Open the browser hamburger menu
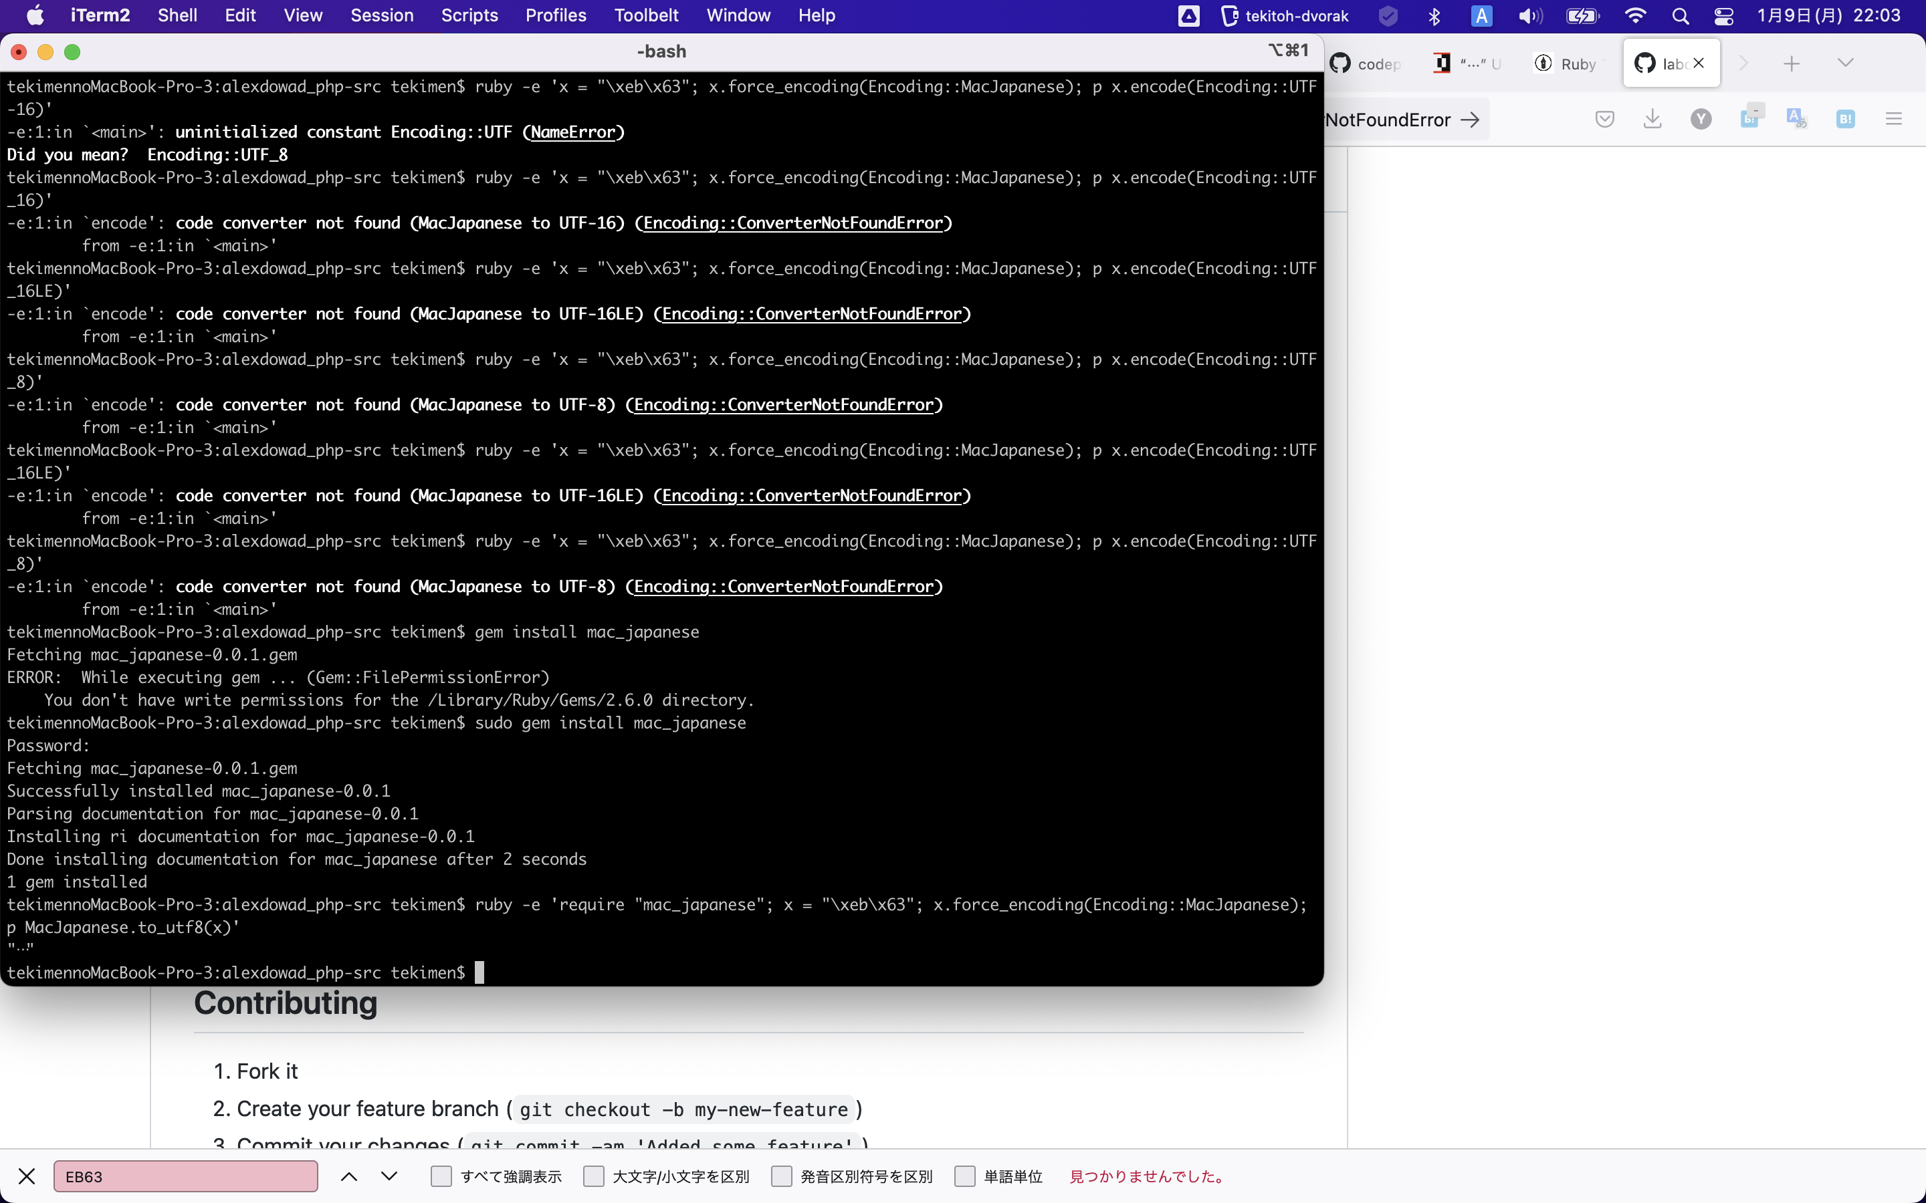Screen dimensions: 1926x1203 (x=1893, y=120)
